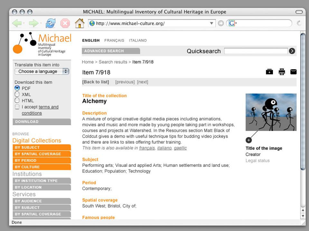
Task: Open the Alchemy collection thumbnail image
Action: pos(271,112)
